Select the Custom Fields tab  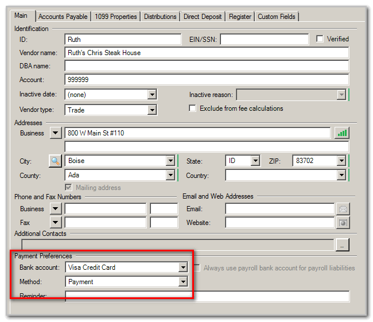tap(277, 17)
